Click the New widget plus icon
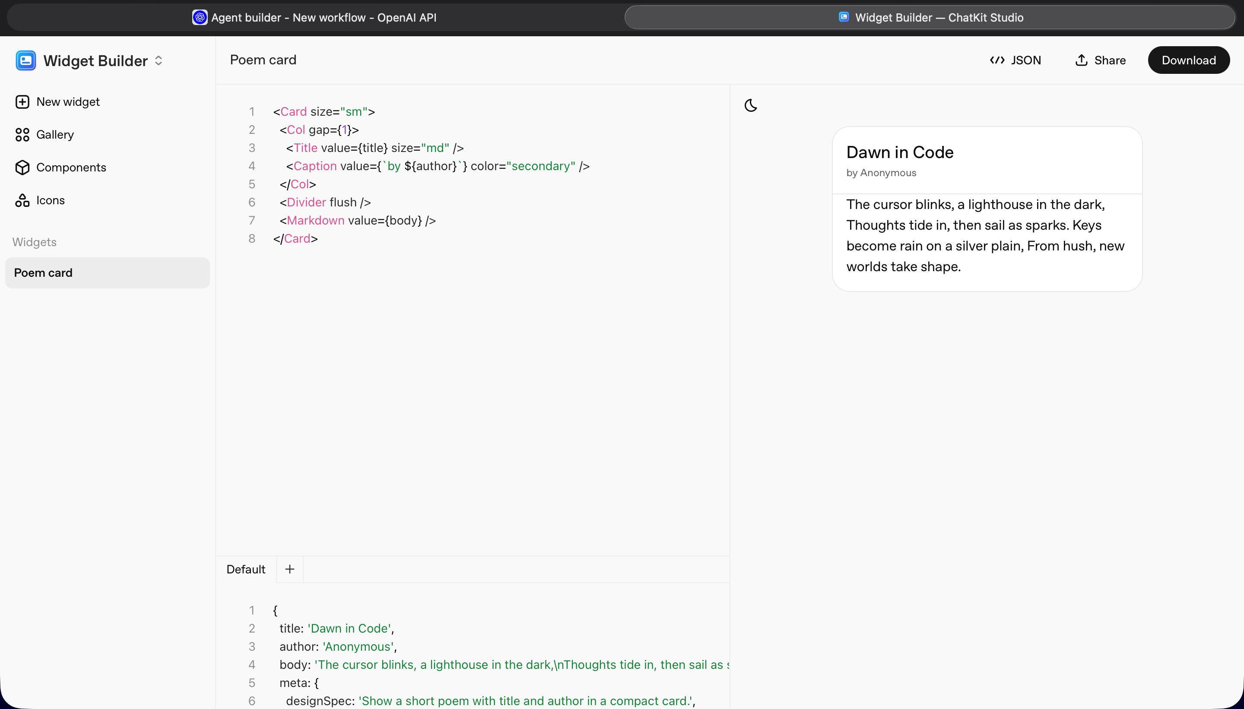The height and width of the screenshot is (709, 1244). pos(22,102)
